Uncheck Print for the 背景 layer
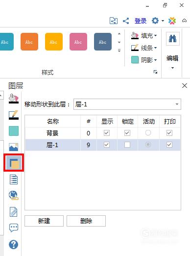Image resolution: width=190 pixels, height=256 pixels. [169, 133]
